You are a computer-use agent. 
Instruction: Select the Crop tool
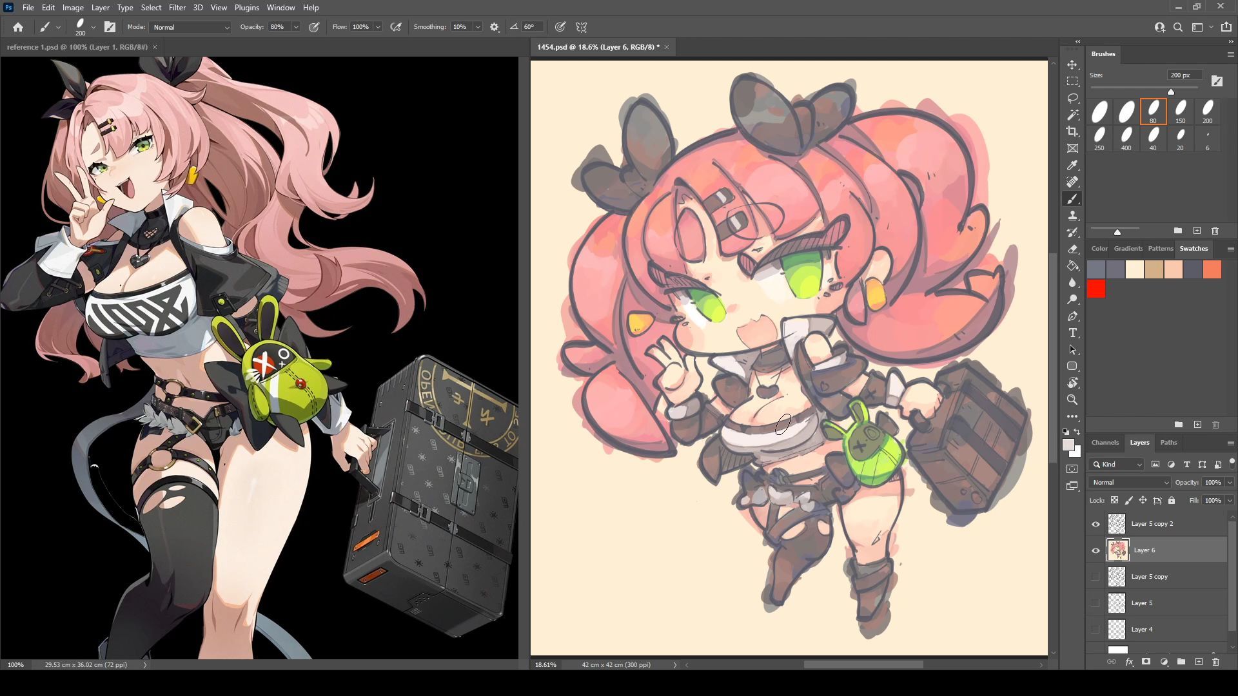point(1072,131)
